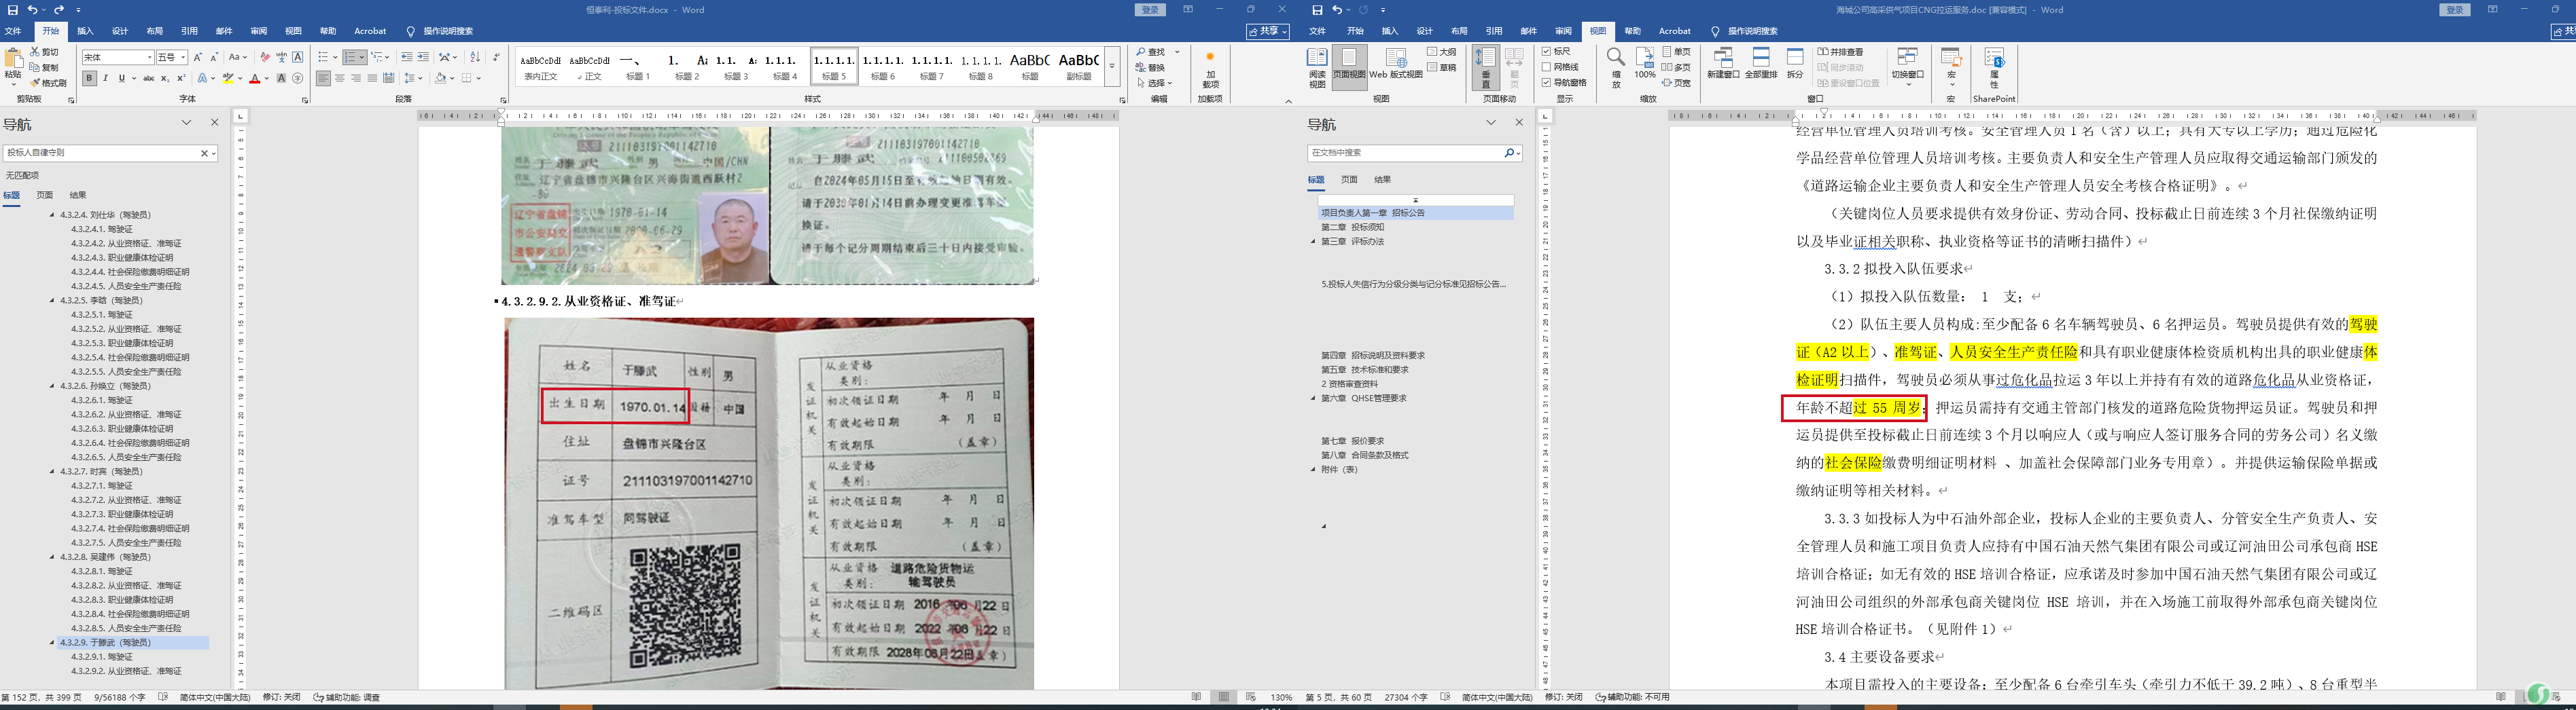2576x710 pixels.
Task: Open 共享 share dropdown in left window
Action: 1267,31
